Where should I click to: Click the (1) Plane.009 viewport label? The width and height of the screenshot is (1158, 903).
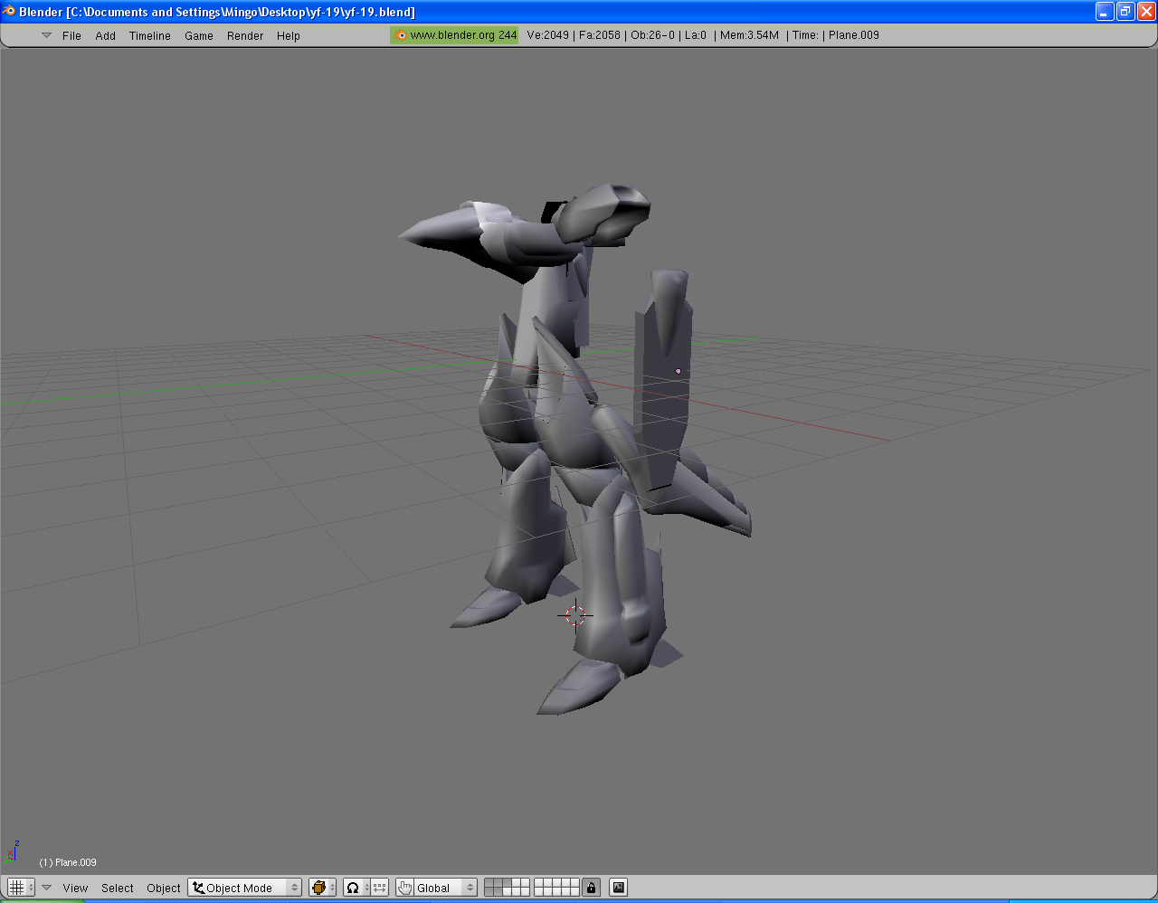tap(68, 862)
